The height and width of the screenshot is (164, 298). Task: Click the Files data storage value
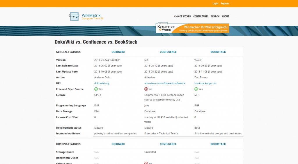[x=97, y=111]
